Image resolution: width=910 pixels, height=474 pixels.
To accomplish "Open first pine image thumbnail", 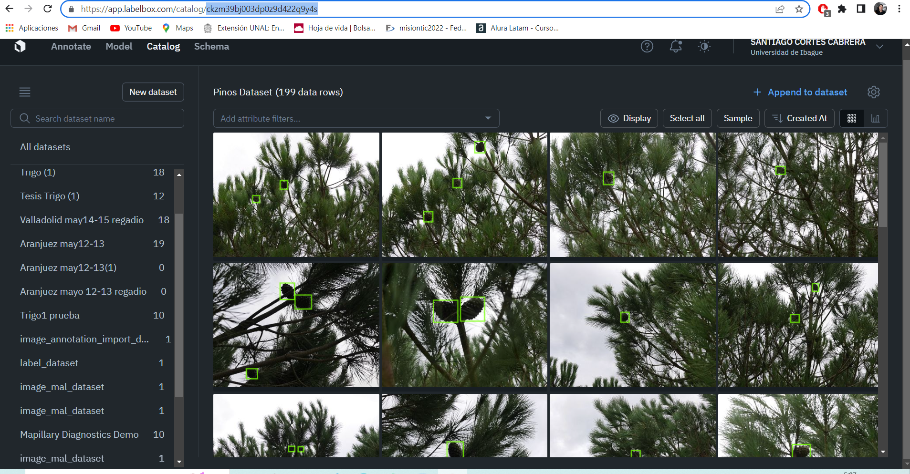I will (x=296, y=195).
